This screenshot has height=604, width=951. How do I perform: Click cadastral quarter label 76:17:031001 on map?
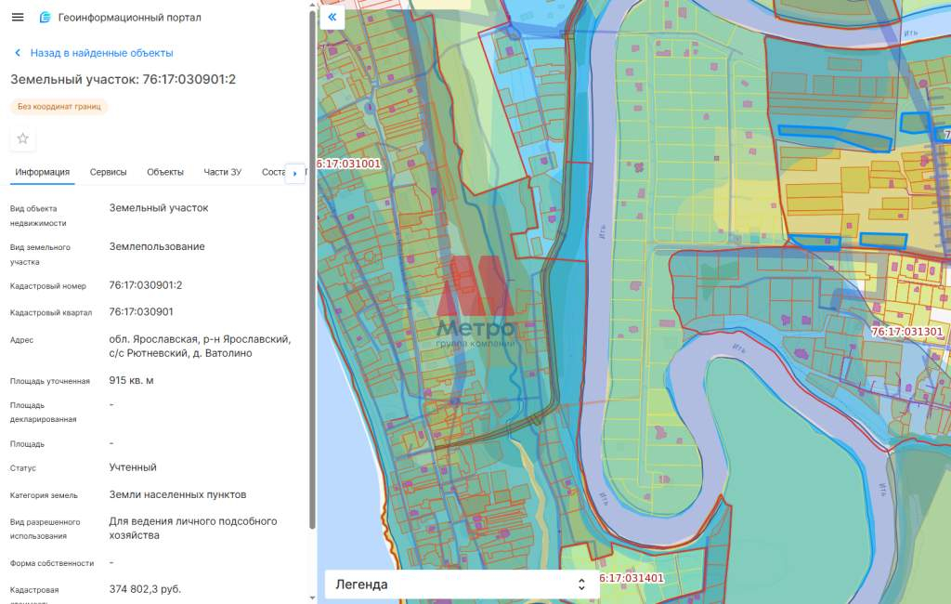[349, 164]
